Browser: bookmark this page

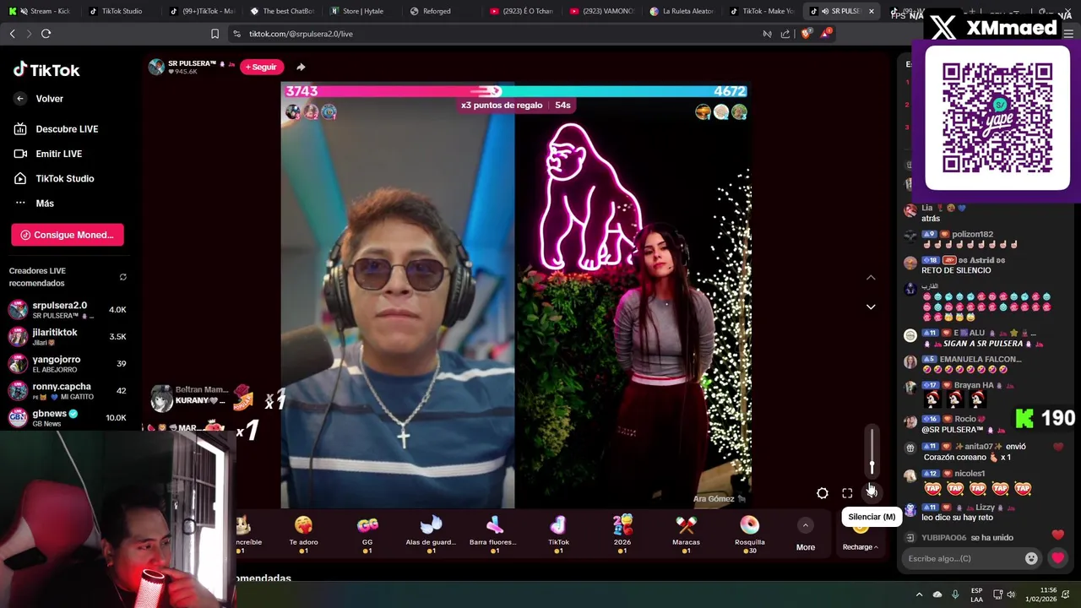[215, 34]
